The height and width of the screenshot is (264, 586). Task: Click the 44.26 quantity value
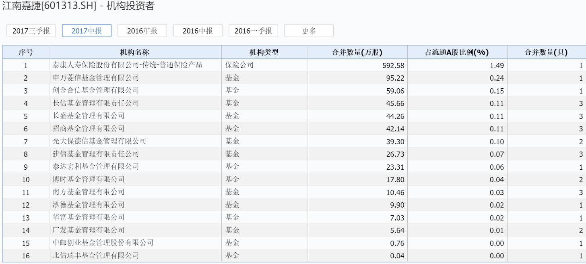tap(395, 116)
